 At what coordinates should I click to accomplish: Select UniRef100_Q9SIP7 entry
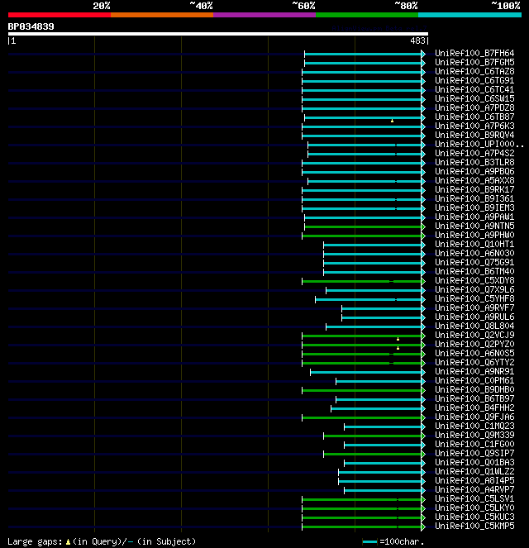pyautogui.click(x=474, y=453)
